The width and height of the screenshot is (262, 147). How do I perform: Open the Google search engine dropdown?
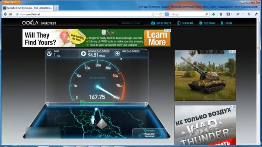pyautogui.click(x=167, y=14)
